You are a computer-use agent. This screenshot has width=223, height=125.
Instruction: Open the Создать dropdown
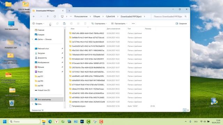[x=38, y=24]
